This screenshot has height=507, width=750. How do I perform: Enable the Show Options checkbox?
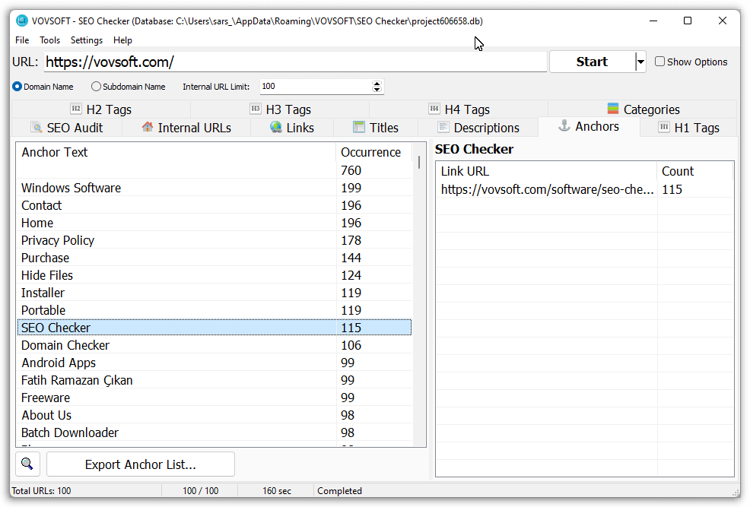click(659, 62)
